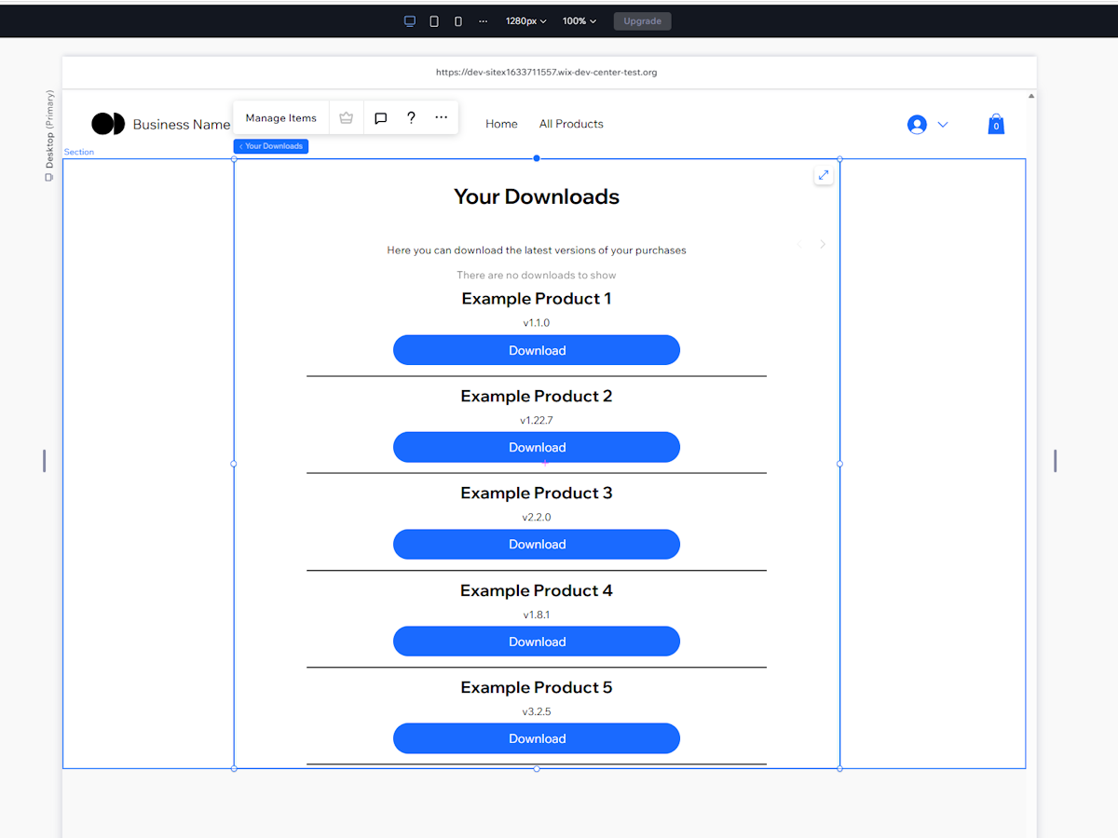The width and height of the screenshot is (1118, 838).
Task: Open the shopping bag cart icon
Action: click(996, 124)
